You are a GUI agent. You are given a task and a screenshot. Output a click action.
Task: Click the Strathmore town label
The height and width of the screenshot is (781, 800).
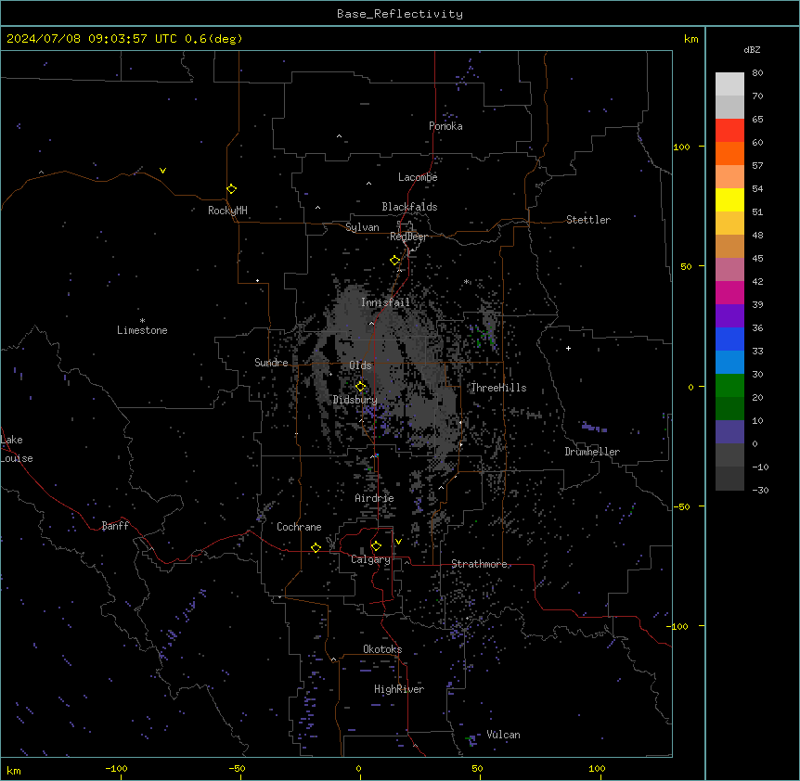[479, 564]
